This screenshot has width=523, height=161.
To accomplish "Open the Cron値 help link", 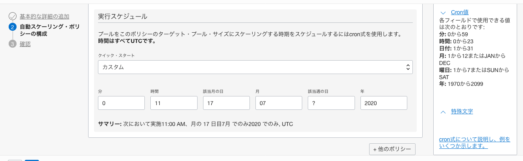I will tap(460, 13).
